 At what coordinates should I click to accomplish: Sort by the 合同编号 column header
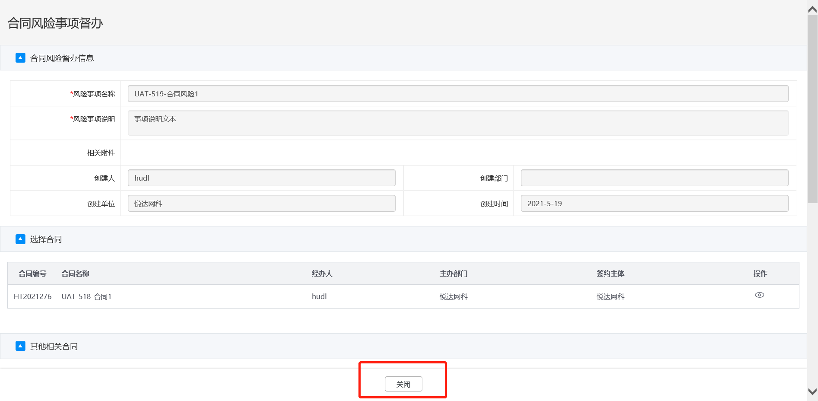32,274
